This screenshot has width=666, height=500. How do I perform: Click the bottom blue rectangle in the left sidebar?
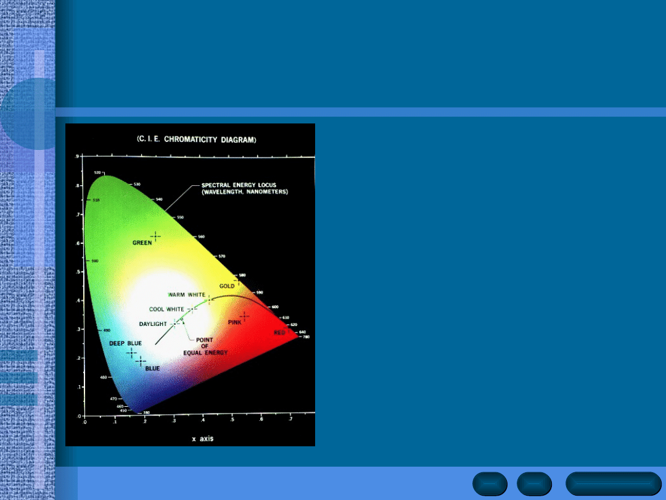click(x=19, y=400)
